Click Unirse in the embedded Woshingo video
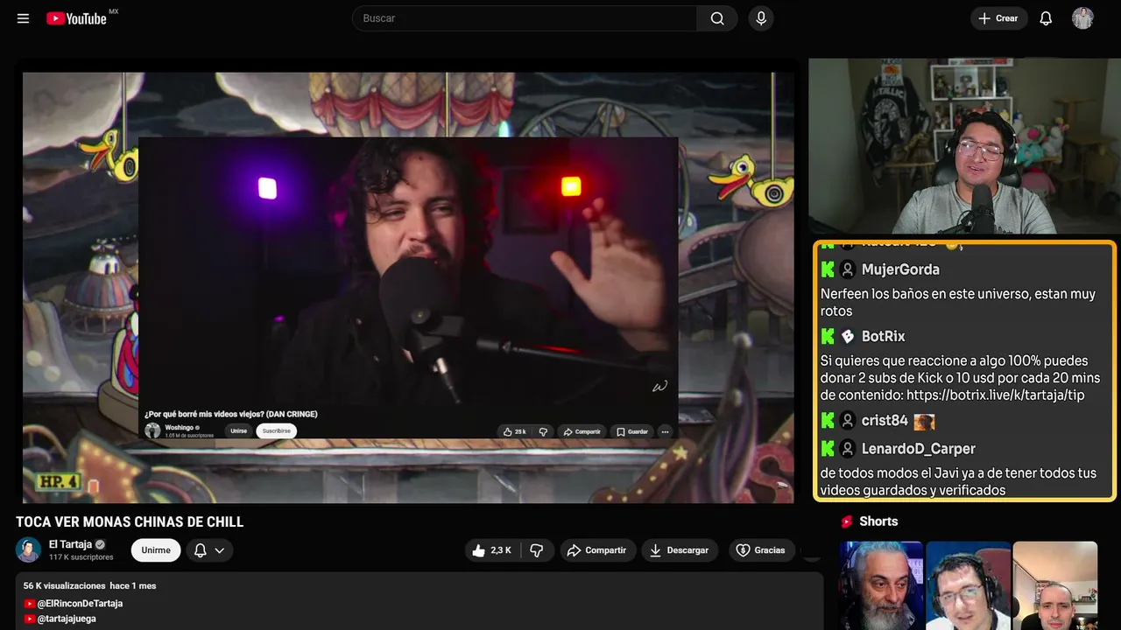Image resolution: width=1121 pixels, height=630 pixels. pyautogui.click(x=239, y=431)
